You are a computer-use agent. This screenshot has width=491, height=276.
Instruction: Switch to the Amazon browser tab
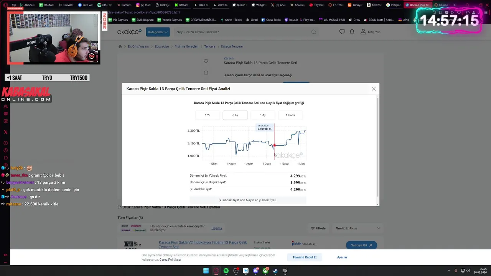tap(374, 5)
